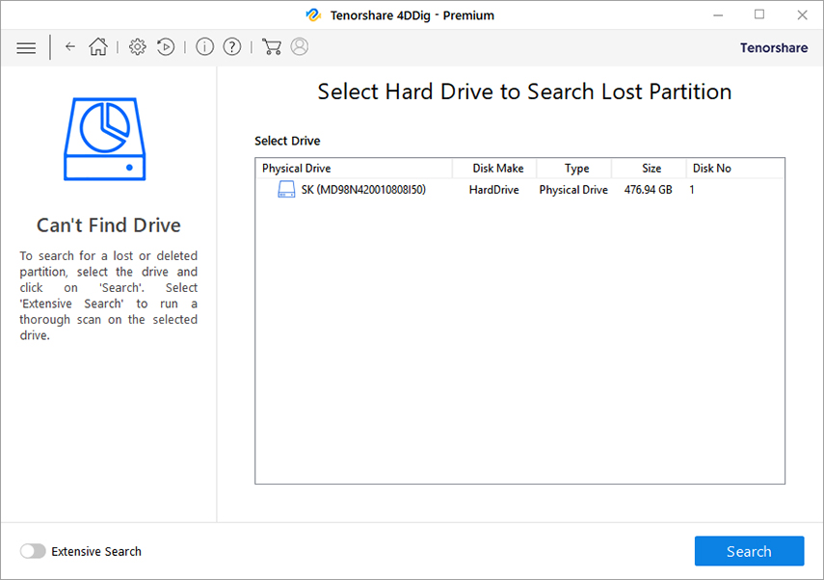Click the 476.94 GB size cell
The image size is (824, 580).
(648, 190)
